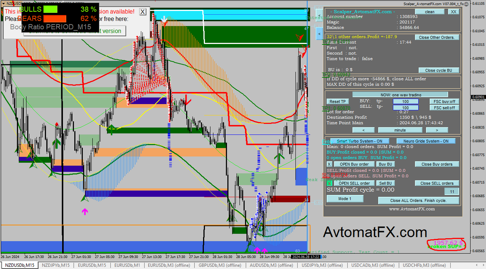Open EURUSDb,M3 (offline) chart tab
This screenshot has width=486, height=269.
tap(169, 265)
